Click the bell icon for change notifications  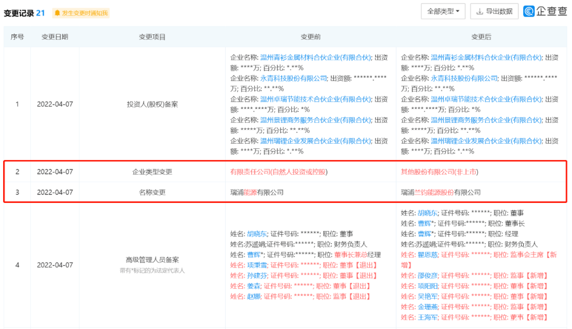(57, 13)
